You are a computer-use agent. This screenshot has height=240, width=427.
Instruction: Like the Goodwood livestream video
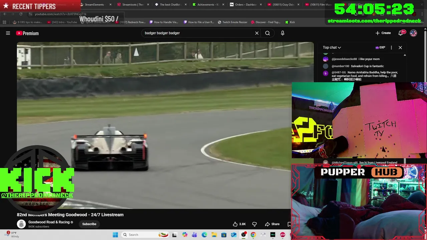coord(239,224)
